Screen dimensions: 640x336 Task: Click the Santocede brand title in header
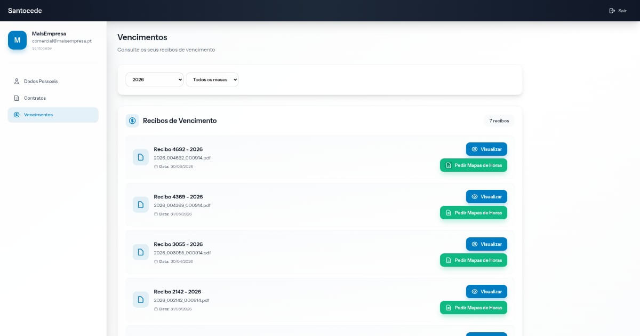(x=25, y=11)
